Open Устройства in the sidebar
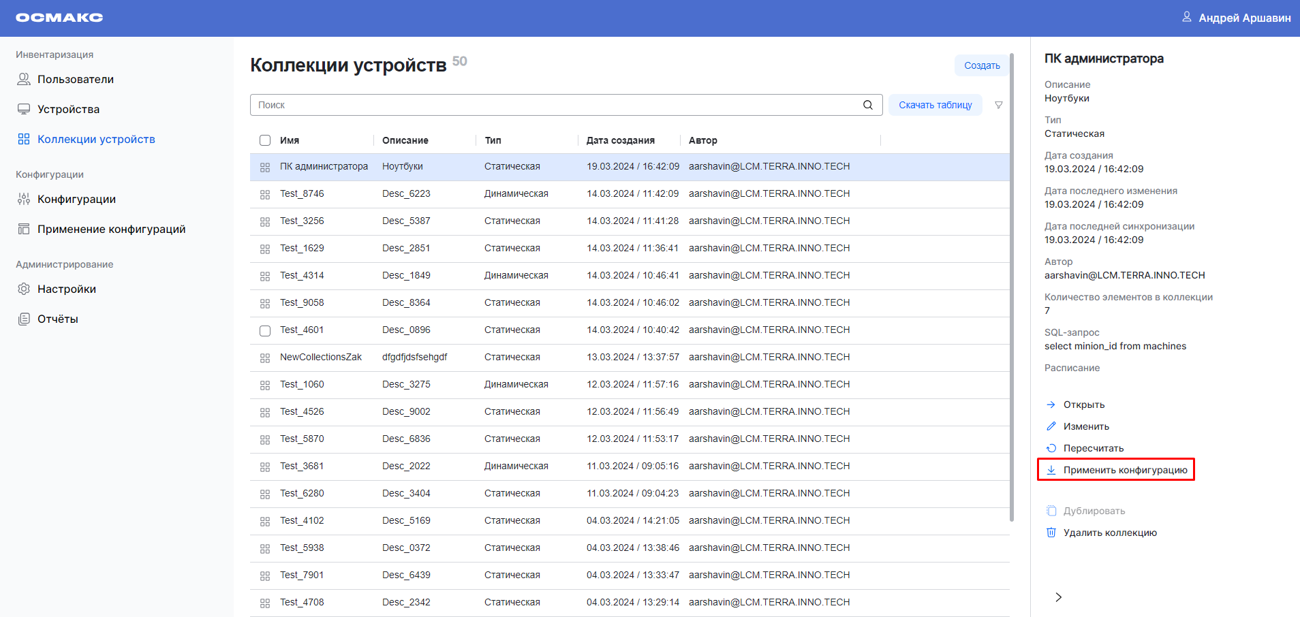 tap(68, 109)
